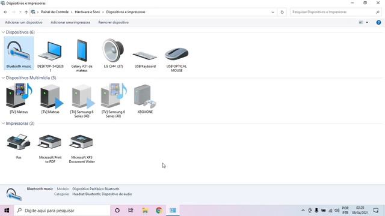
Task: Show hidden system tray icons
Action: (x=303, y=211)
